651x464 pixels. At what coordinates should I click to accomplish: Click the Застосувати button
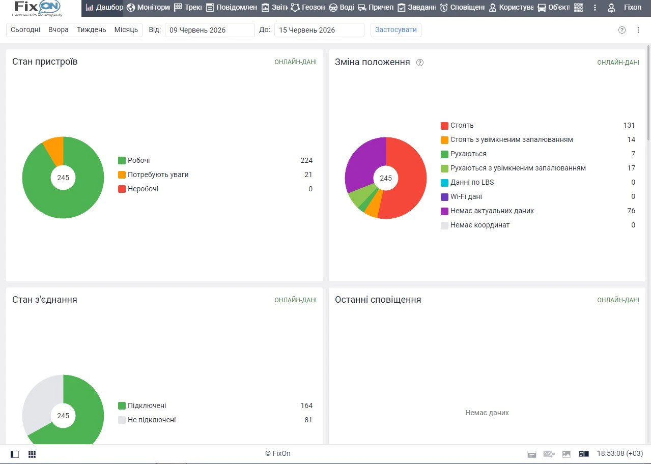[x=396, y=30]
